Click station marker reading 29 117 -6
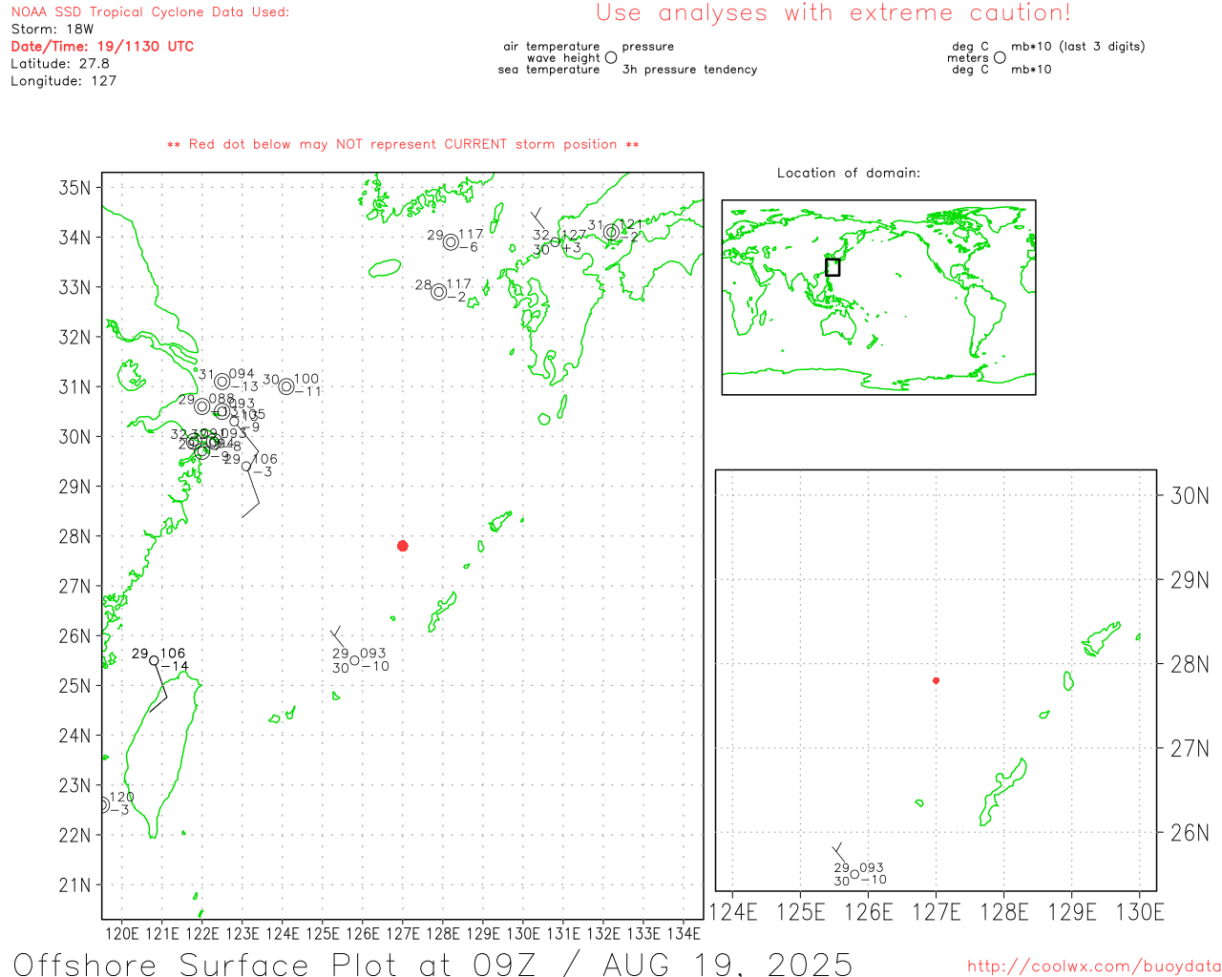1222x977 pixels. click(x=451, y=241)
